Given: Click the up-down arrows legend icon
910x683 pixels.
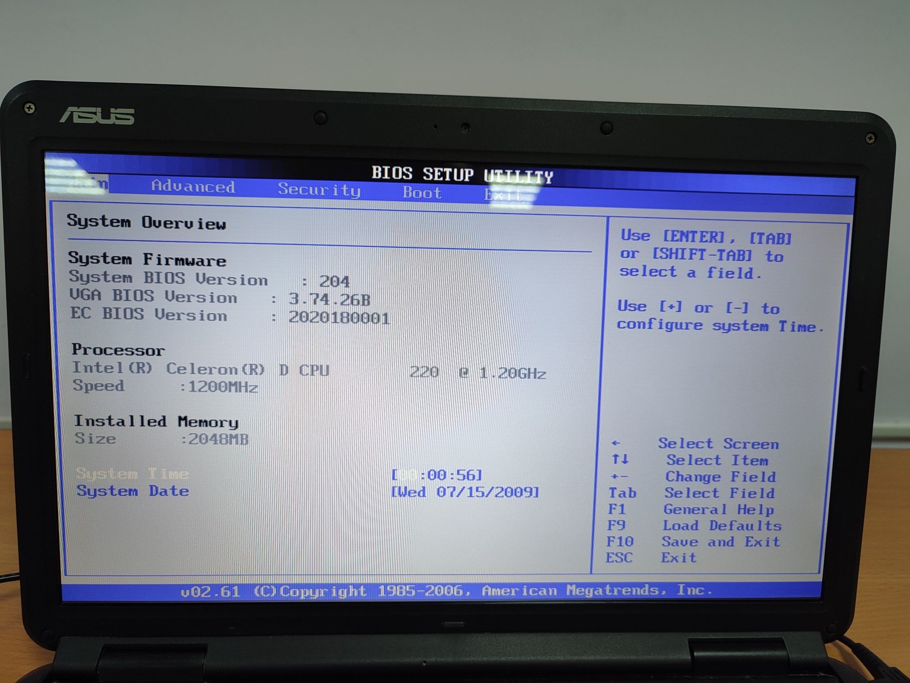Looking at the screenshot, I should pyautogui.click(x=620, y=459).
